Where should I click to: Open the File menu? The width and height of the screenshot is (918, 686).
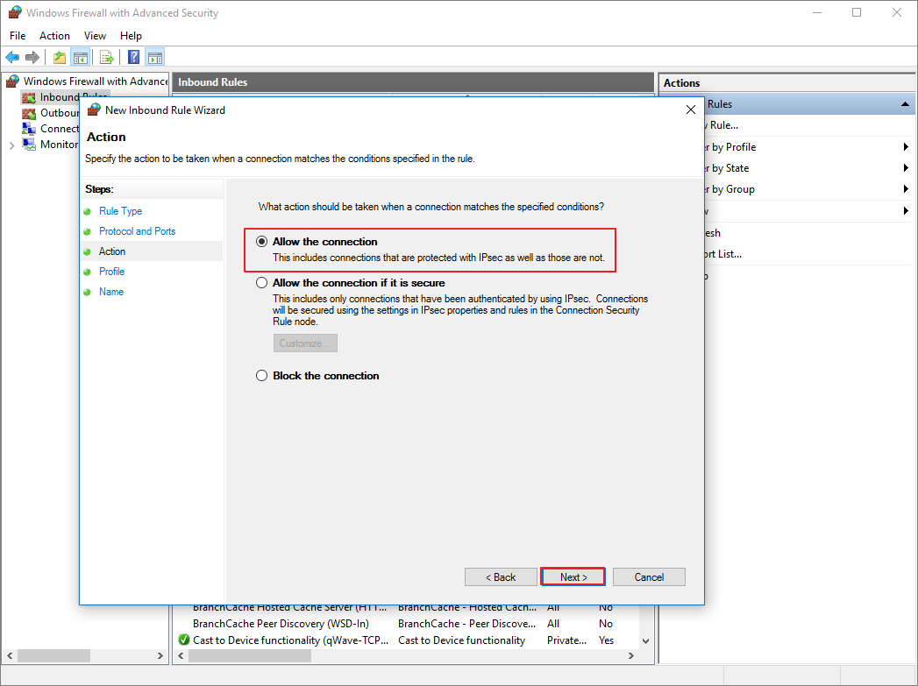[x=18, y=36]
